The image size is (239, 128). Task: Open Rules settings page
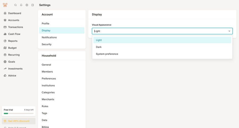(62, 106)
